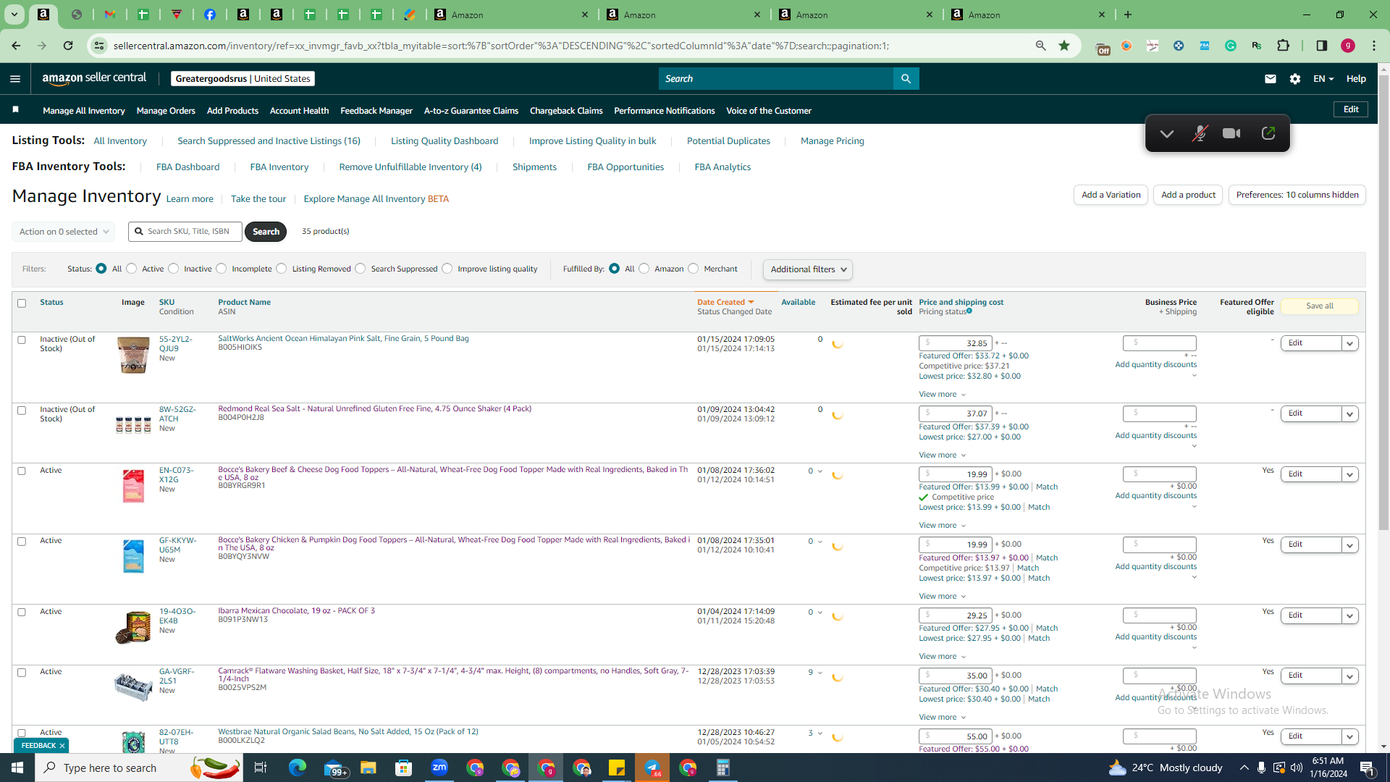The image size is (1390, 782).
Task: Open Performance Notifications menu item
Action: pos(665,111)
